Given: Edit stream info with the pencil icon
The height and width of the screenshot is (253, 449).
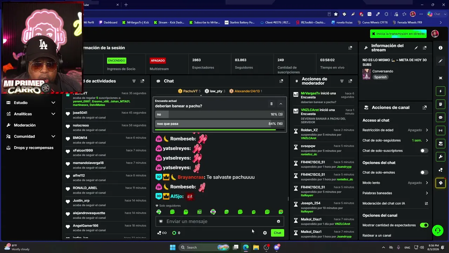Looking at the screenshot, I should pos(416,48).
